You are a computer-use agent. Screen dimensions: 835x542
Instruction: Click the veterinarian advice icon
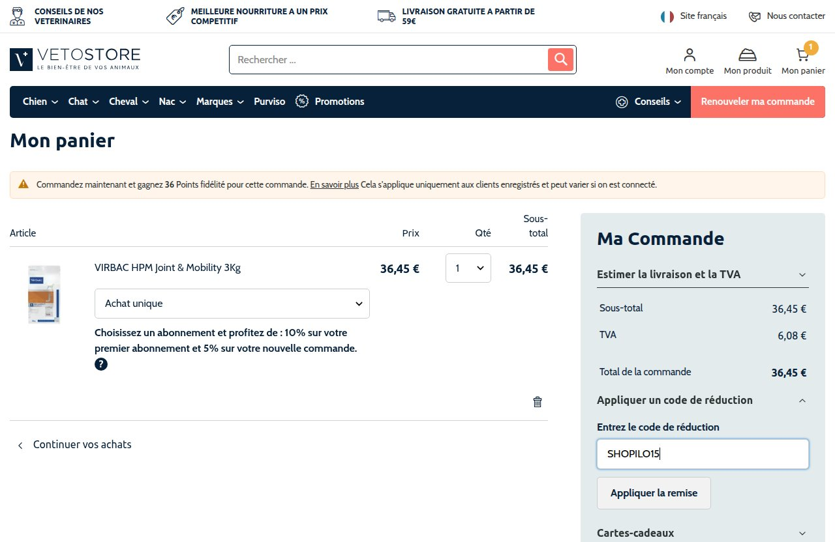pyautogui.click(x=18, y=16)
